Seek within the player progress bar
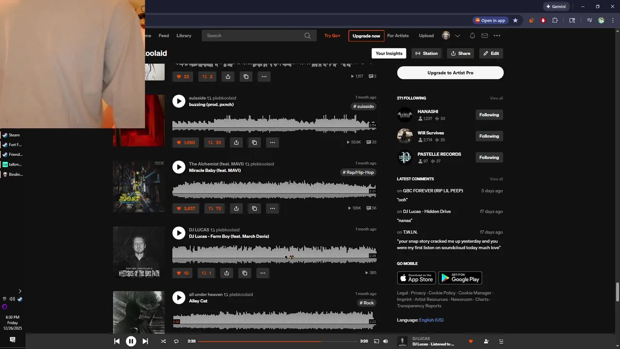The width and height of the screenshot is (620, 349). point(278,341)
